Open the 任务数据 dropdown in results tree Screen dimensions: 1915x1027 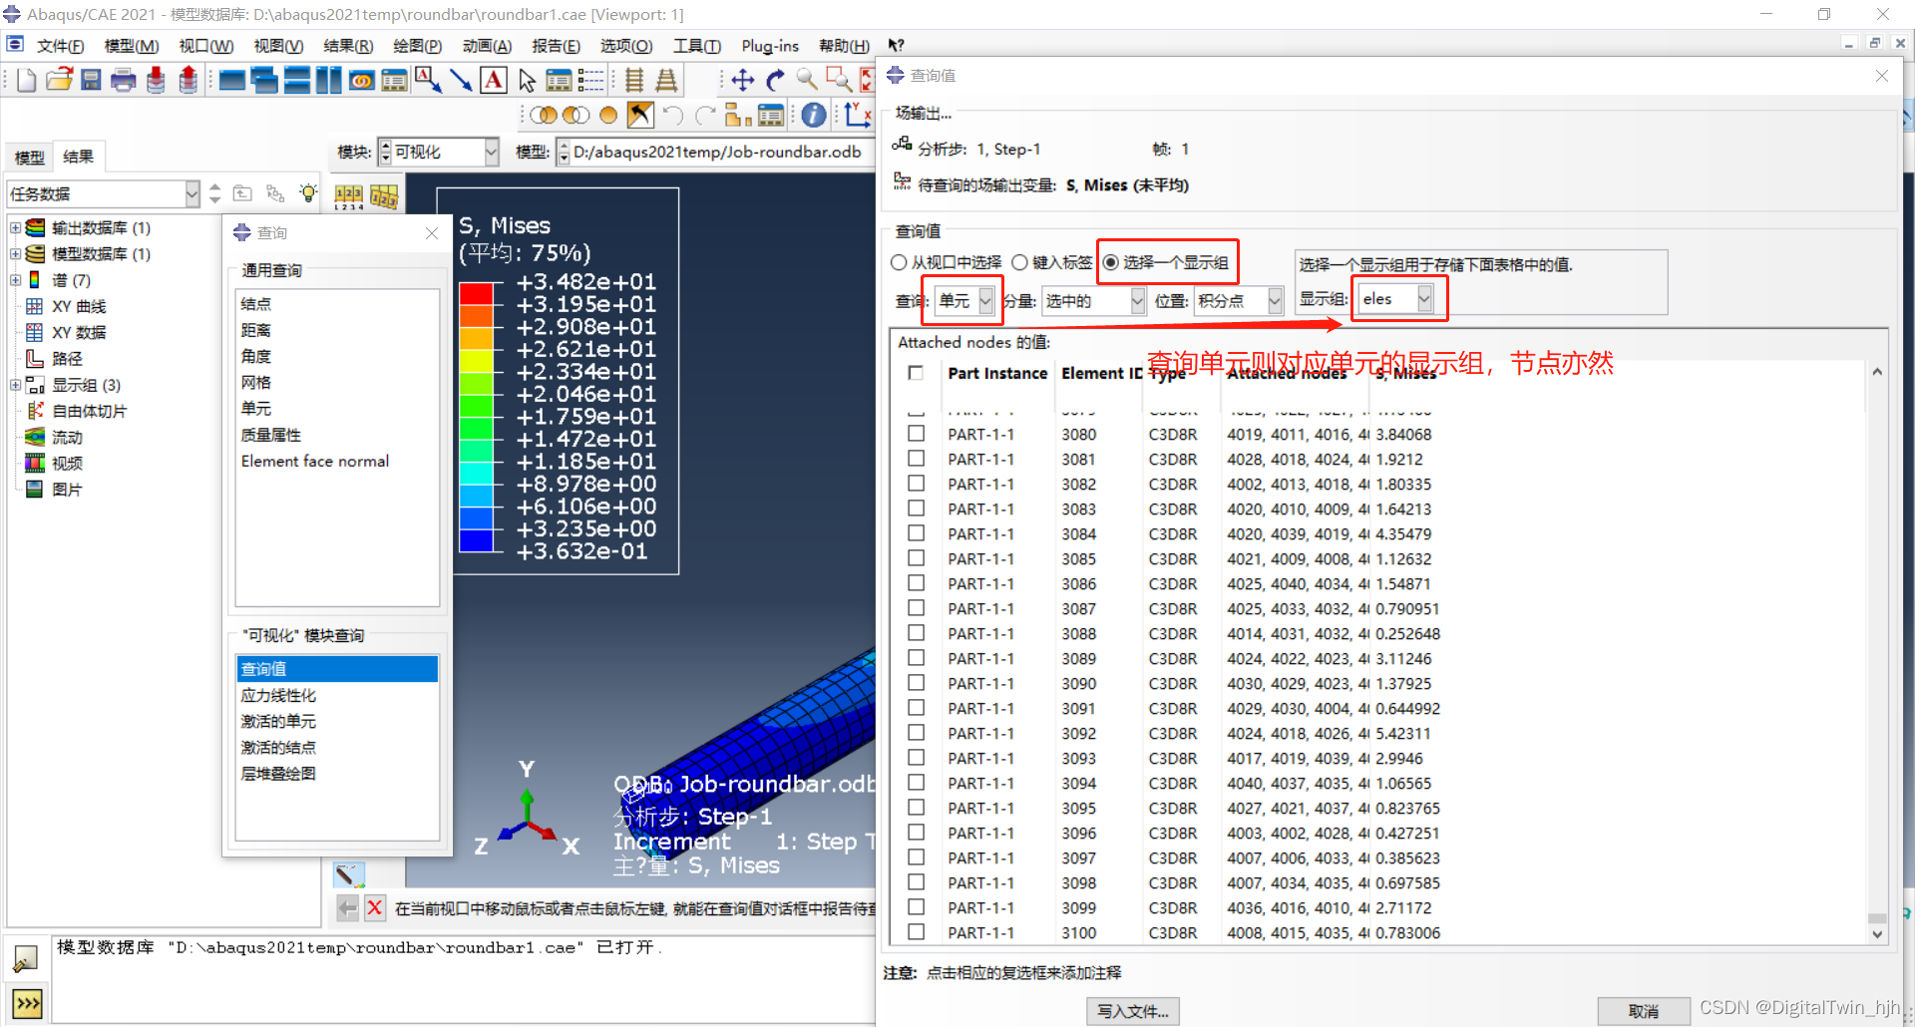104,193
